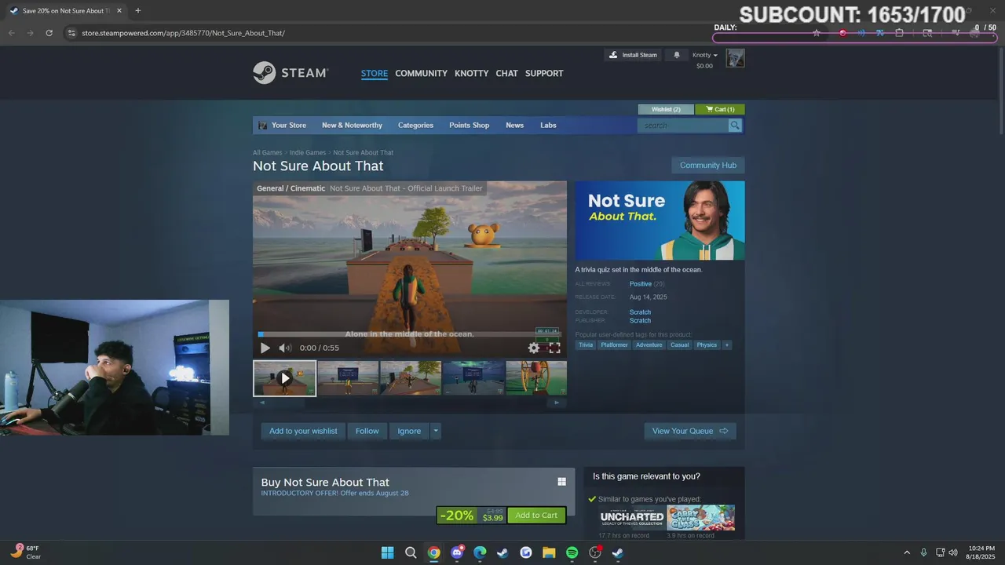This screenshot has width=1005, height=565.
Task: Open the video player settings gear
Action: [534, 348]
